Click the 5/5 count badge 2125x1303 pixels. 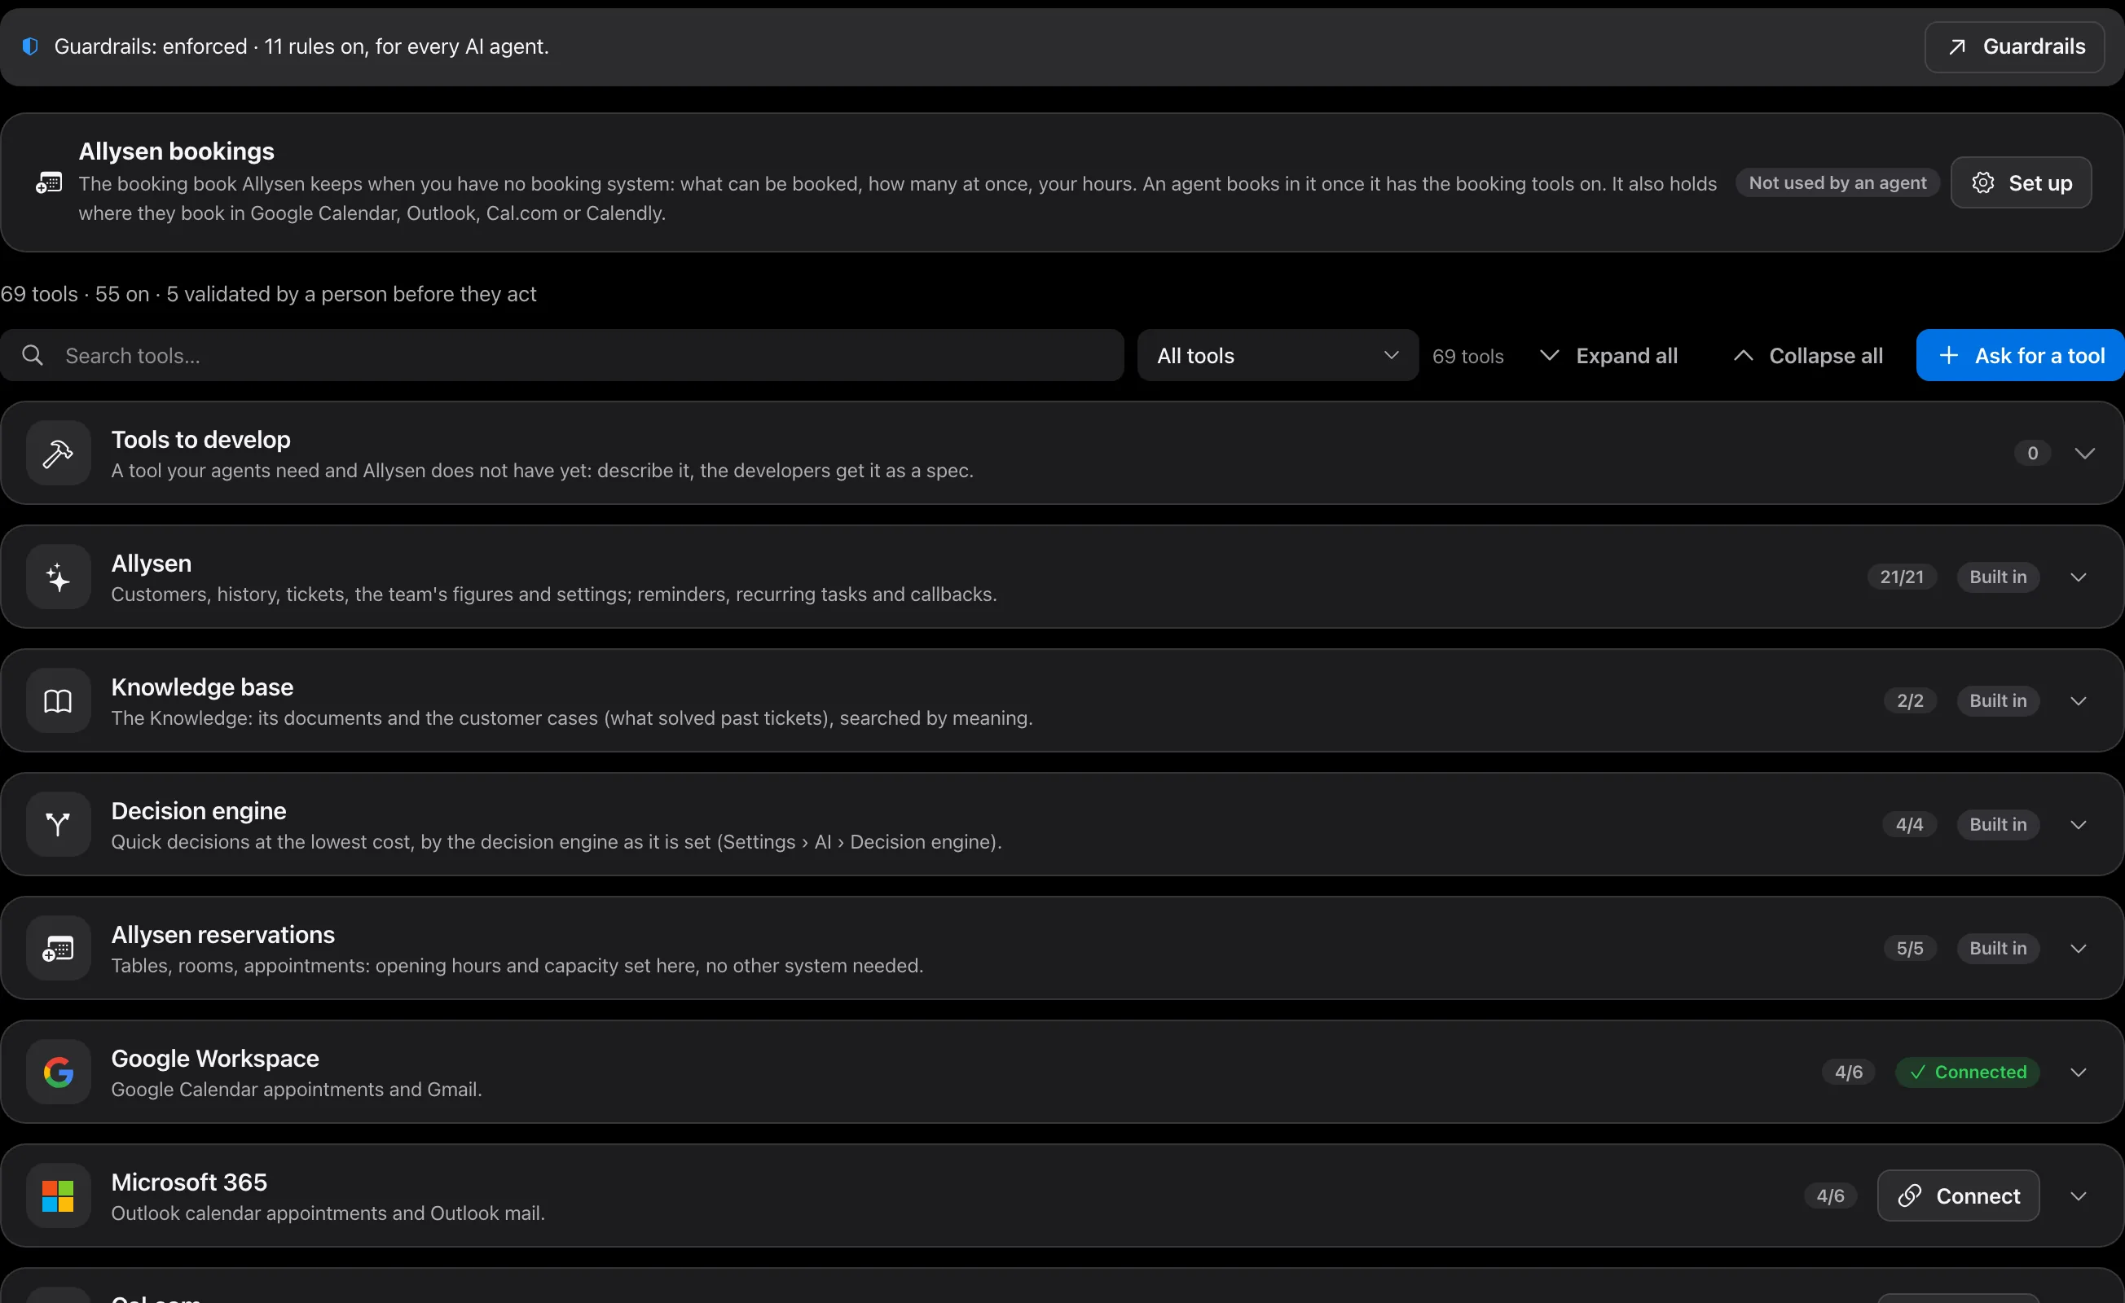(x=1909, y=948)
